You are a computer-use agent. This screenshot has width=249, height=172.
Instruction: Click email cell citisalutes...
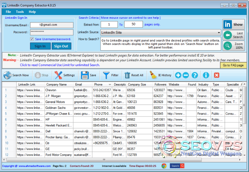83,143
